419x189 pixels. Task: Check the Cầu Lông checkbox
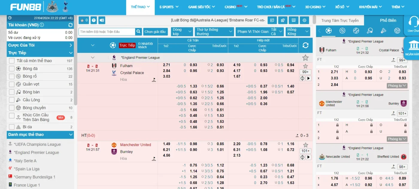tap(12, 100)
